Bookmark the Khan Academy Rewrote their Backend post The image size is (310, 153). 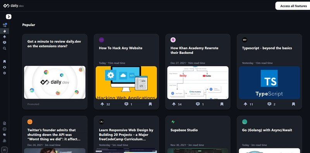pyautogui.click(x=222, y=104)
